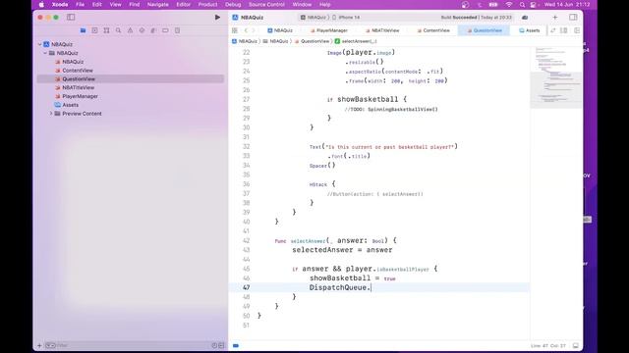Select PlayerManager in the project navigator
Image resolution: width=629 pixels, height=353 pixels.
tap(80, 96)
